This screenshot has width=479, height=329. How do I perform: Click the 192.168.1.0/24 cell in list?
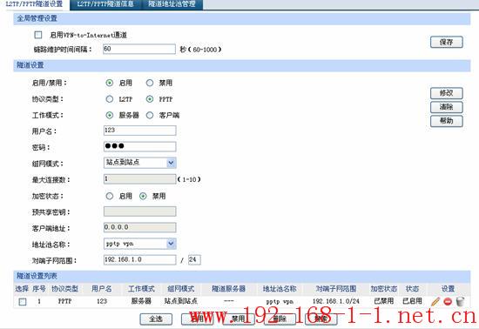336,301
